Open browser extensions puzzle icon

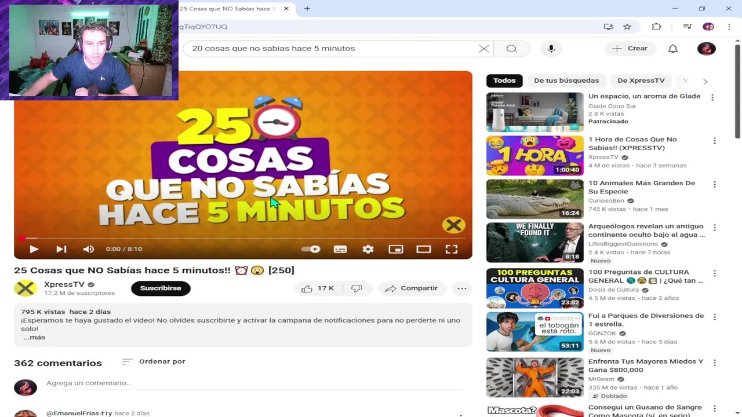(x=656, y=27)
